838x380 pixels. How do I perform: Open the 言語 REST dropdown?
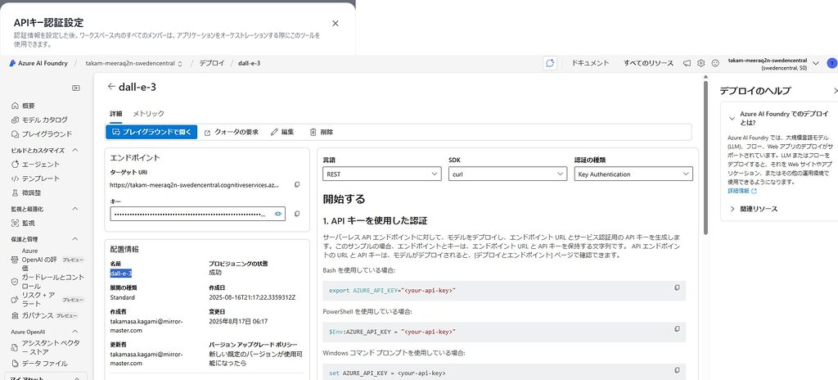382,174
